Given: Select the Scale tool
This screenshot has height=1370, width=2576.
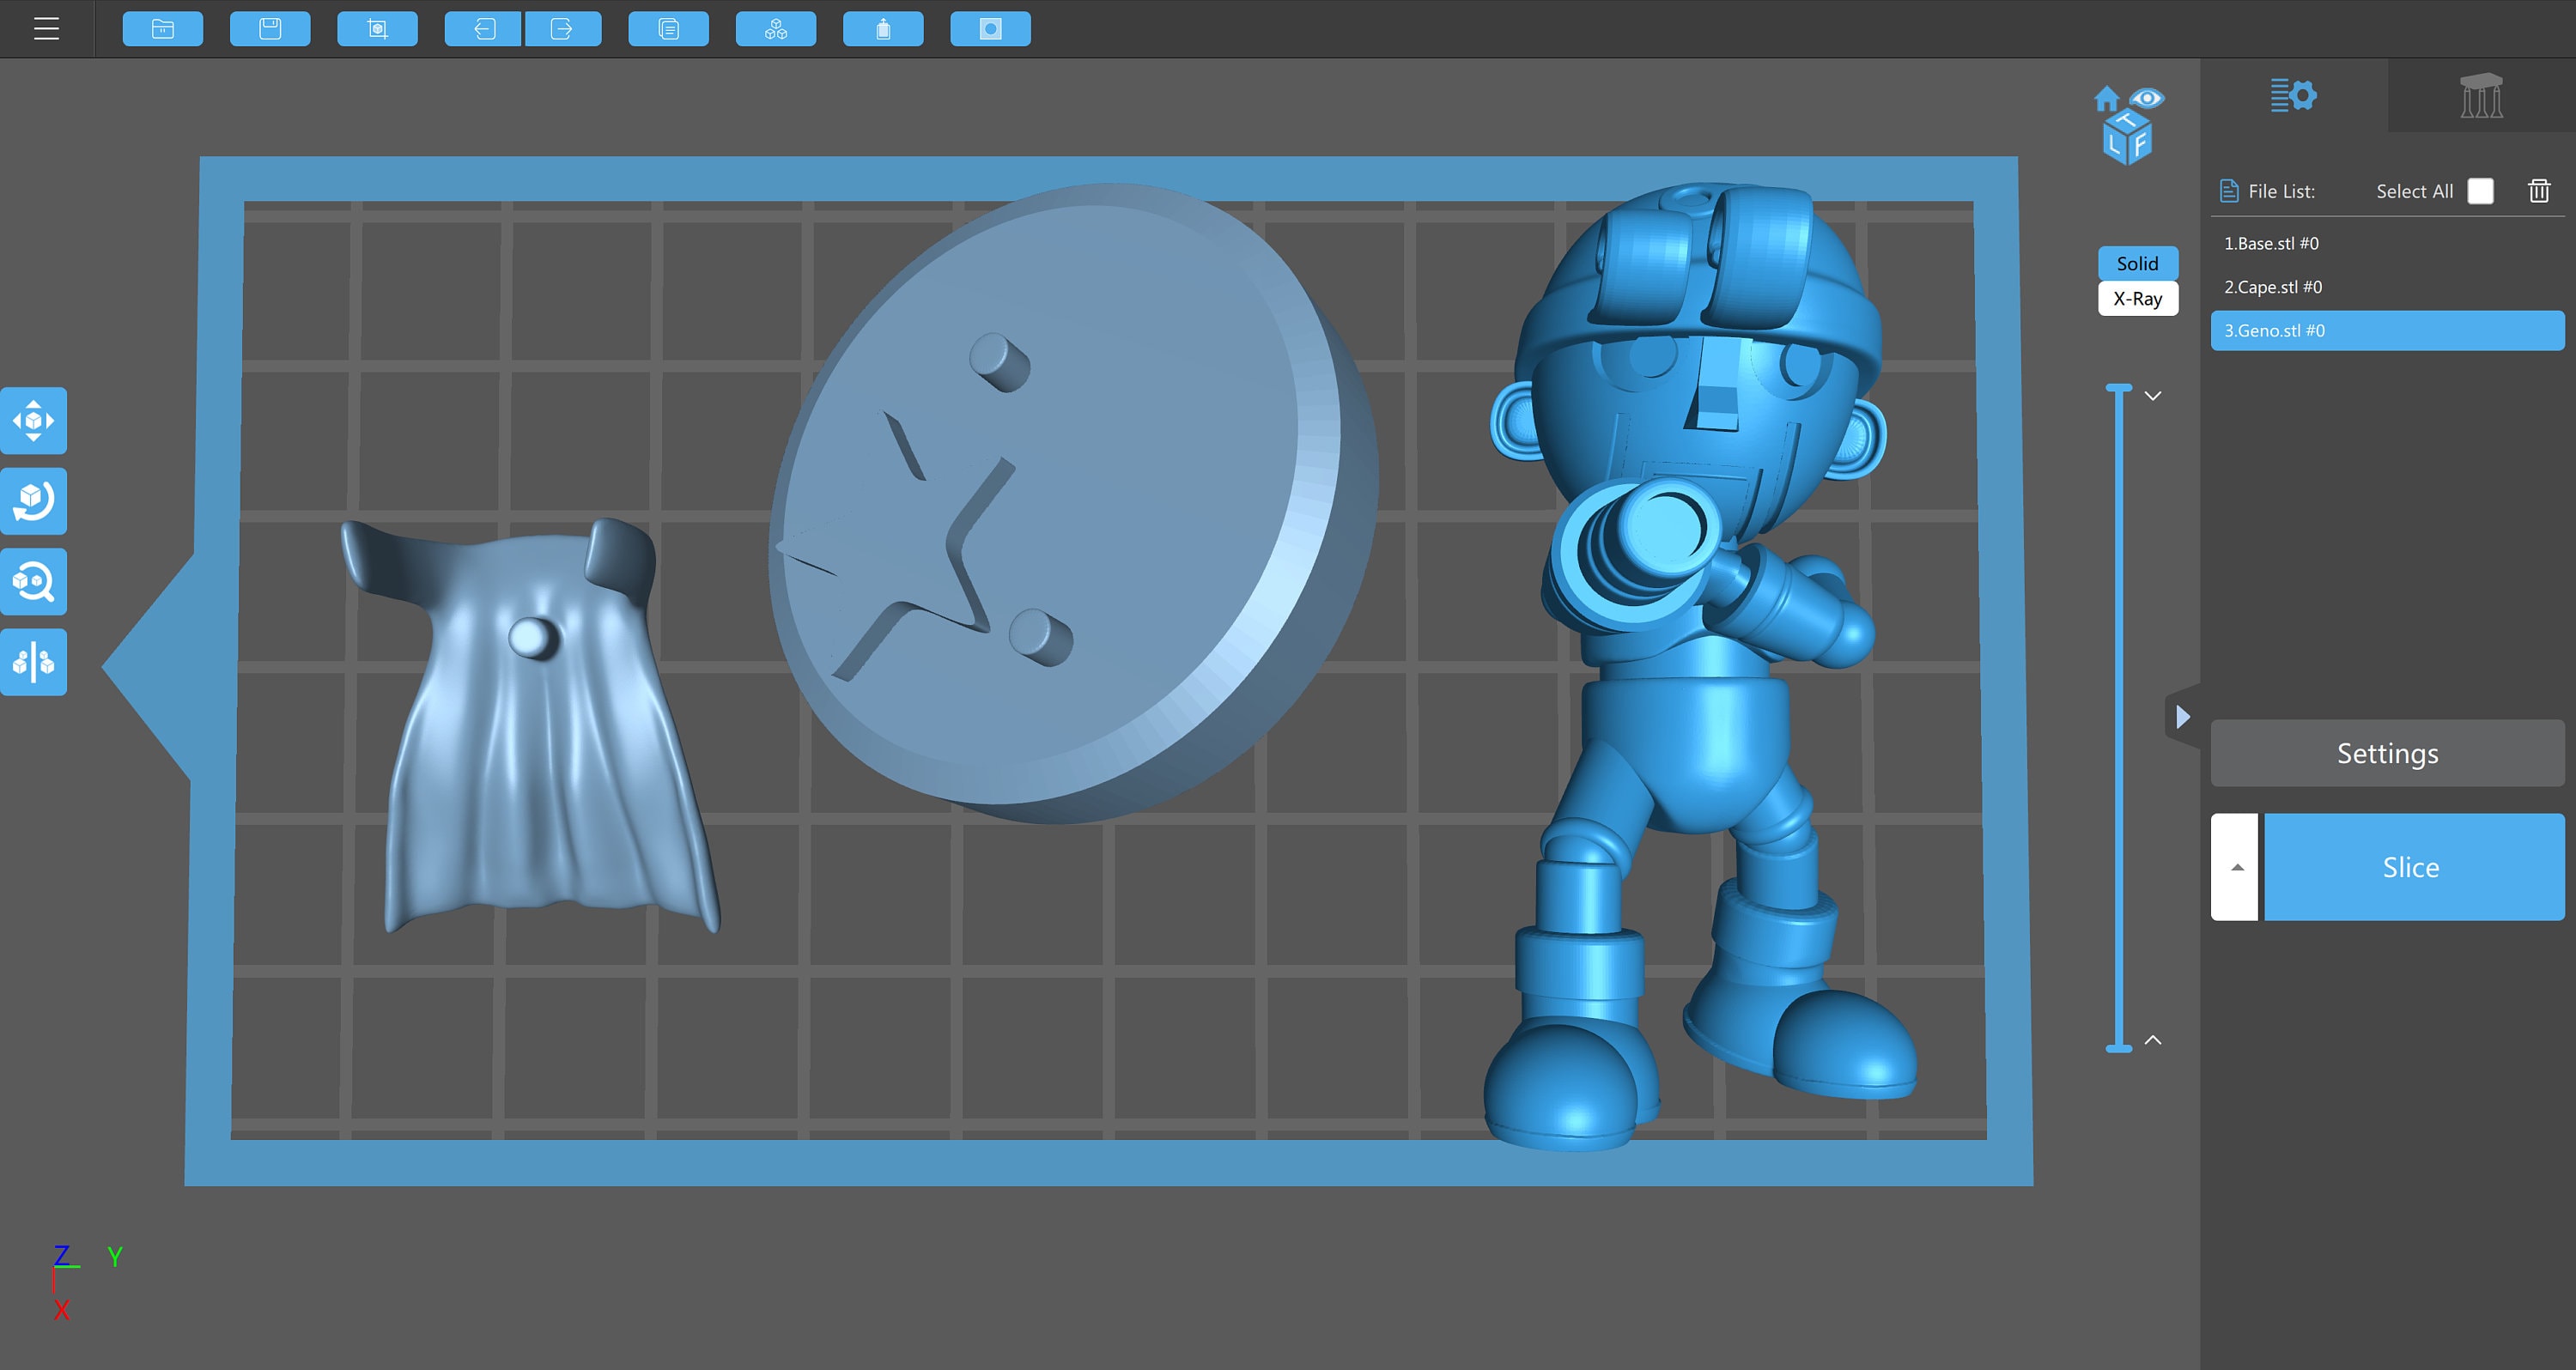Looking at the screenshot, I should pyautogui.click(x=34, y=581).
